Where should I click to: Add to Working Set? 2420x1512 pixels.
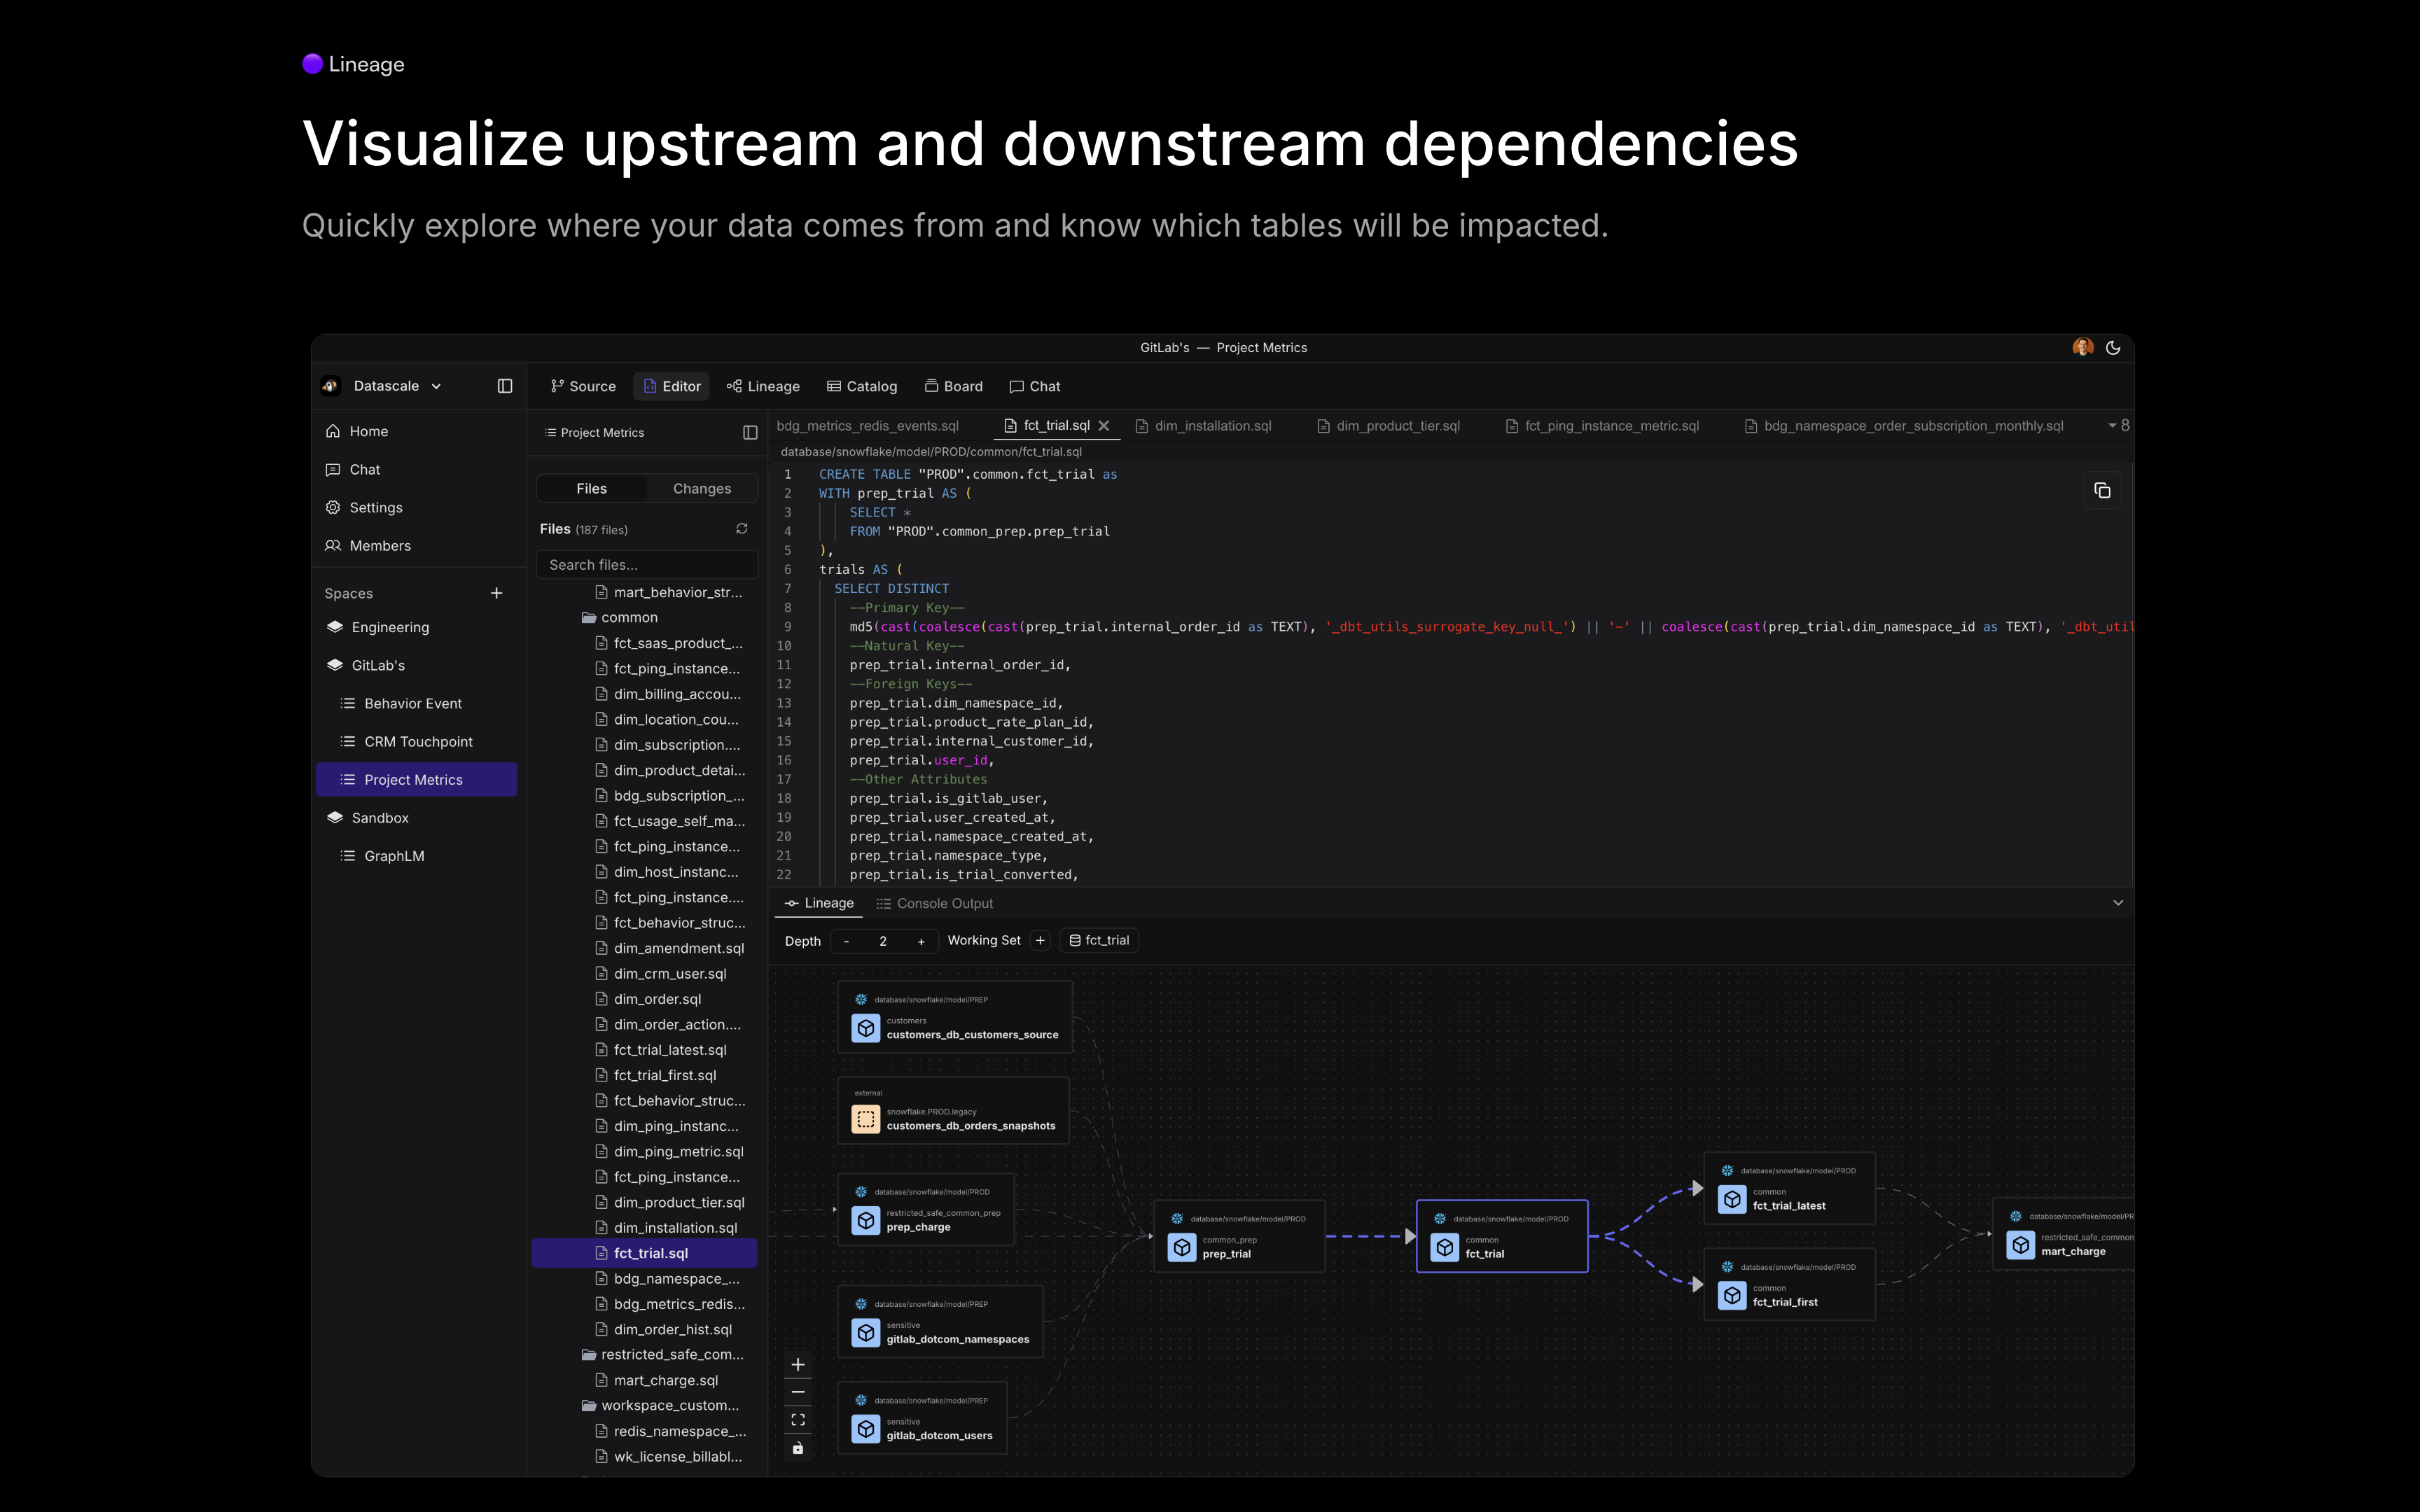(1040, 940)
